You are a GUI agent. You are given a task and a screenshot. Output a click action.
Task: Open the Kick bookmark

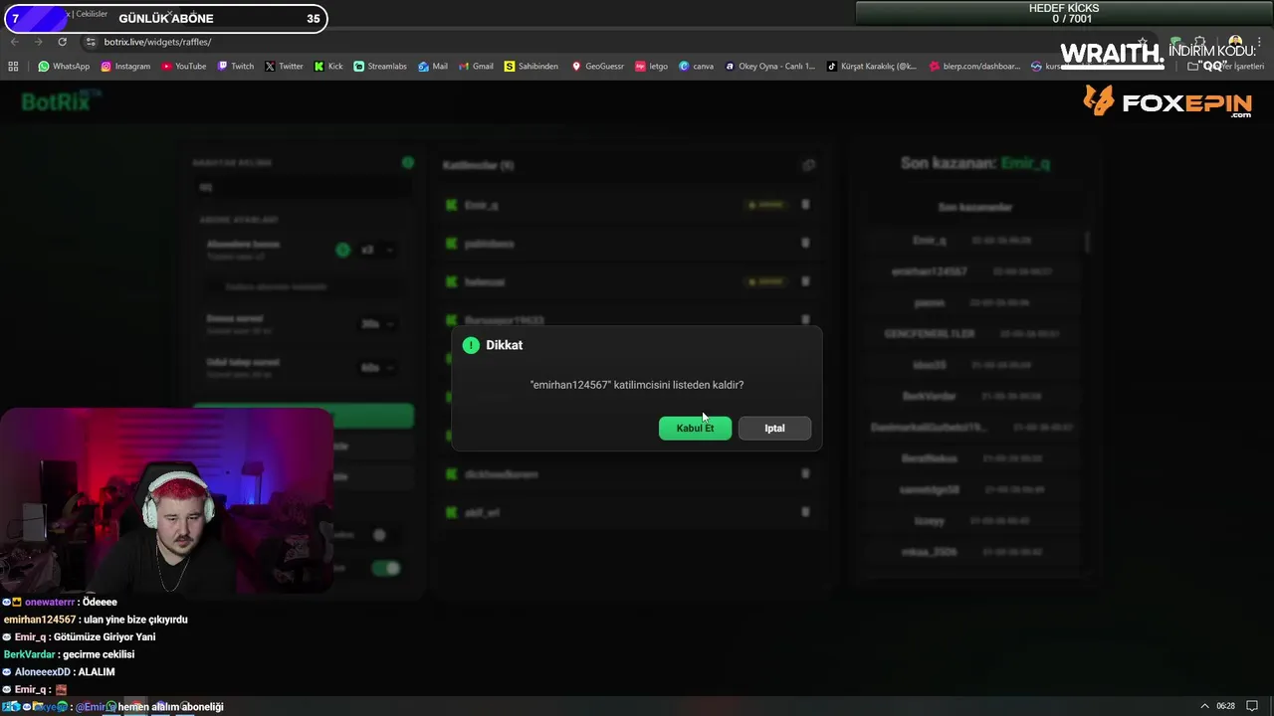[328, 67]
